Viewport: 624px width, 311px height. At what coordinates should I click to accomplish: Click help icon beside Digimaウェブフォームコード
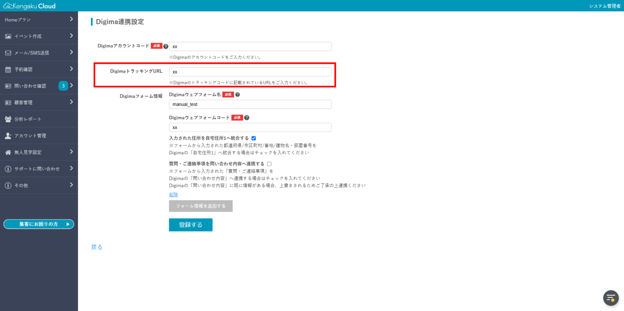247,118
